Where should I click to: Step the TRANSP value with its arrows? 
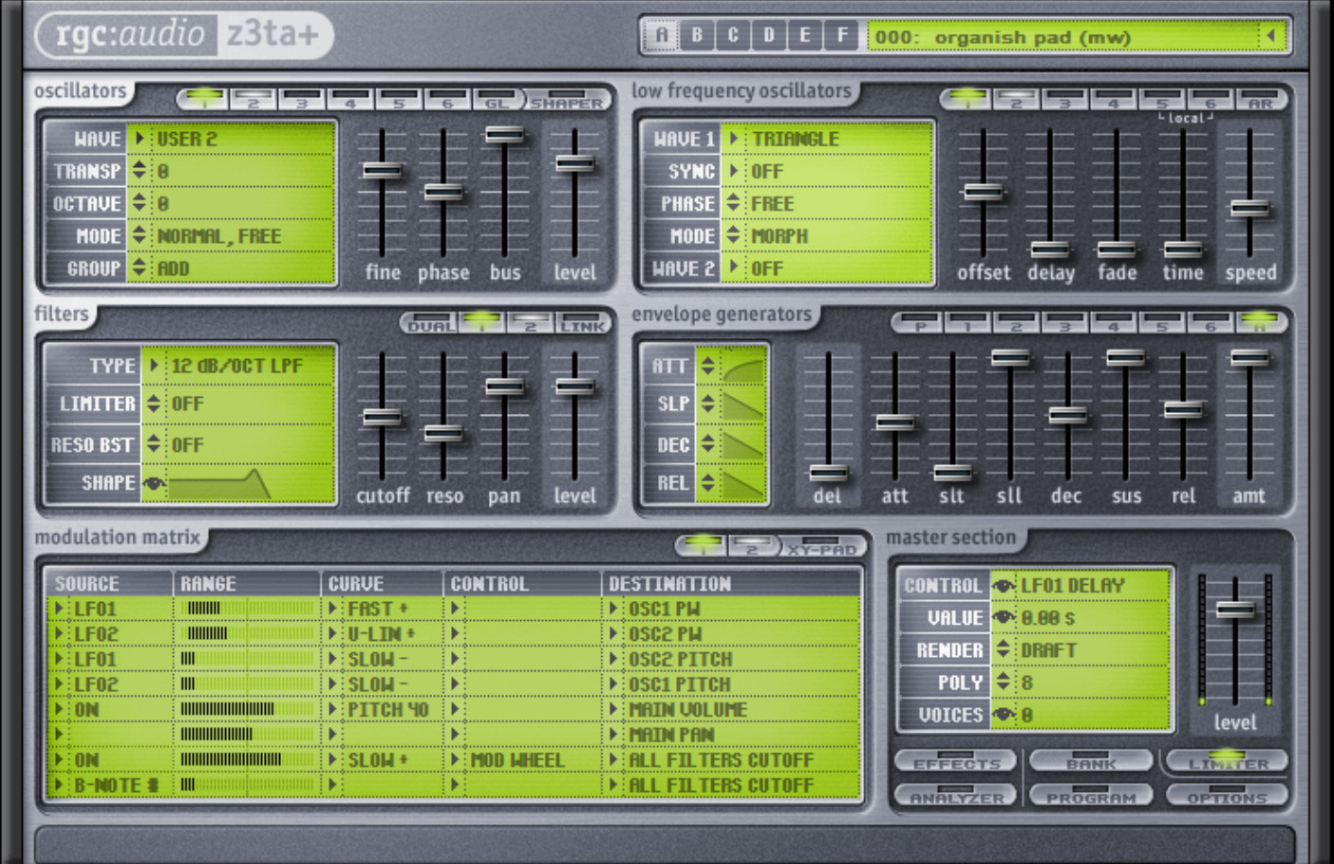140,171
